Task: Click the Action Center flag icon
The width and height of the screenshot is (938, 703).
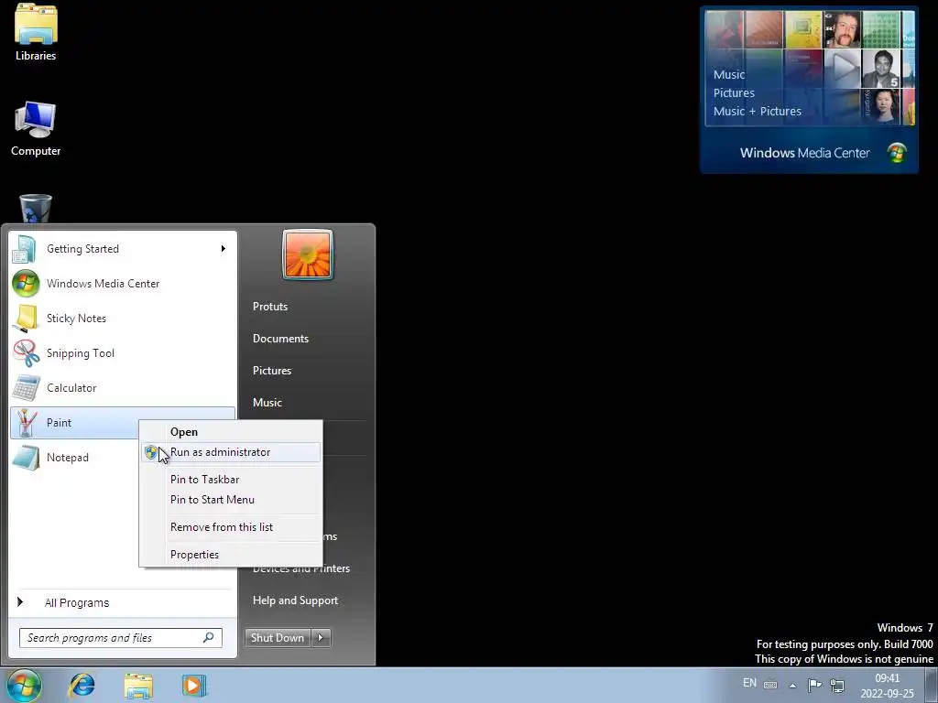Action: [814, 685]
